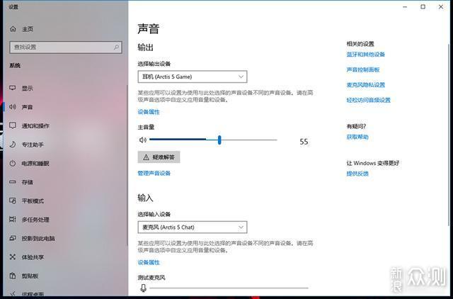Expand the input device dropdown 麦克风 (Arctis 5 Chat)
Image resolution: width=453 pixels, height=299 pixels.
(x=192, y=227)
